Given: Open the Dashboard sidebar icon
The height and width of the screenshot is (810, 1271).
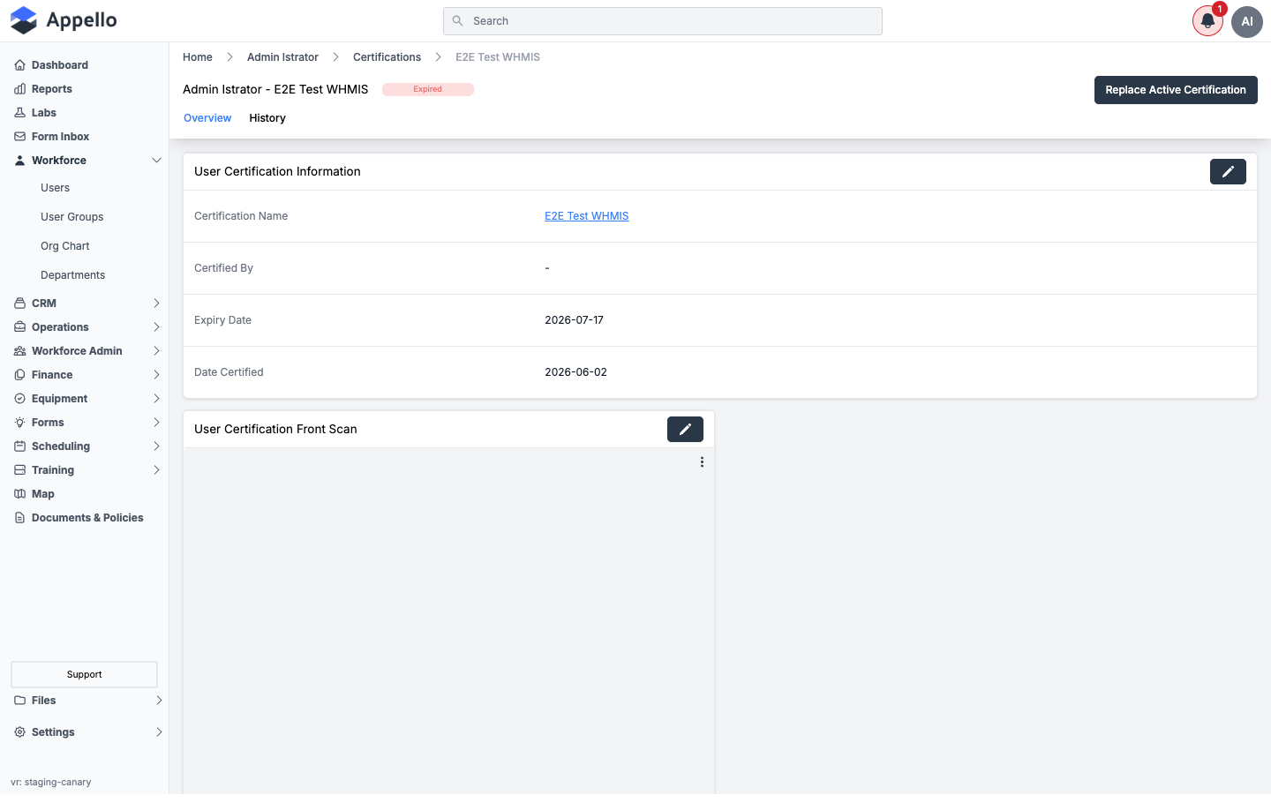Looking at the screenshot, I should 19,65.
